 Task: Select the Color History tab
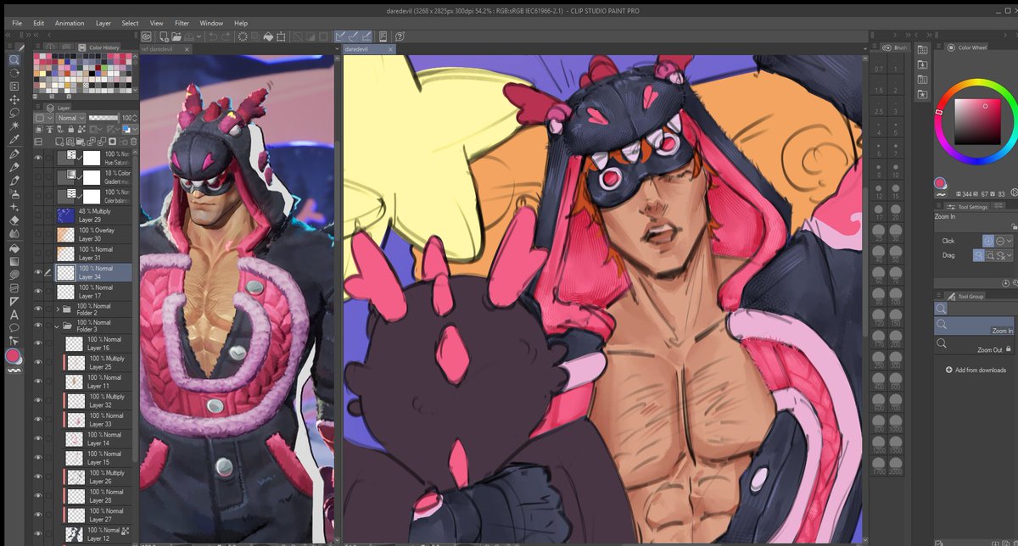coord(99,47)
